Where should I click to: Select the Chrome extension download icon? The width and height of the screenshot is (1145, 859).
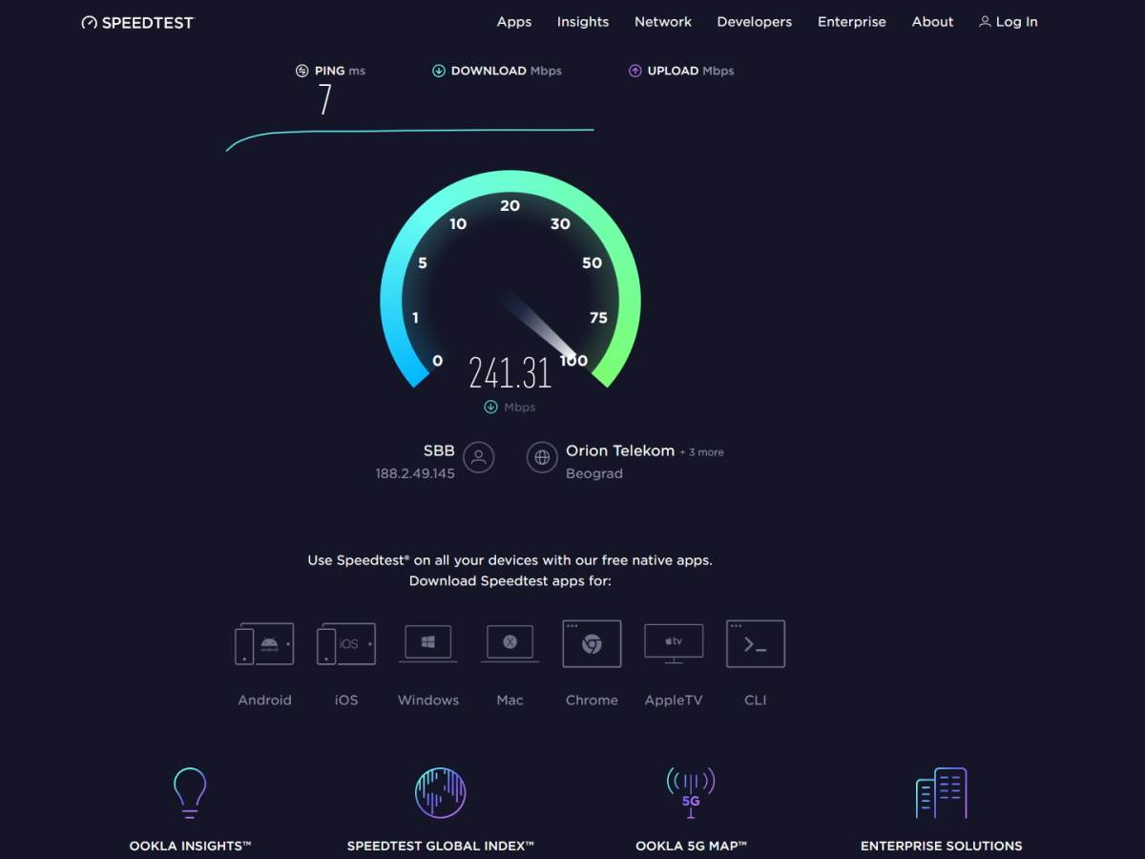(592, 643)
